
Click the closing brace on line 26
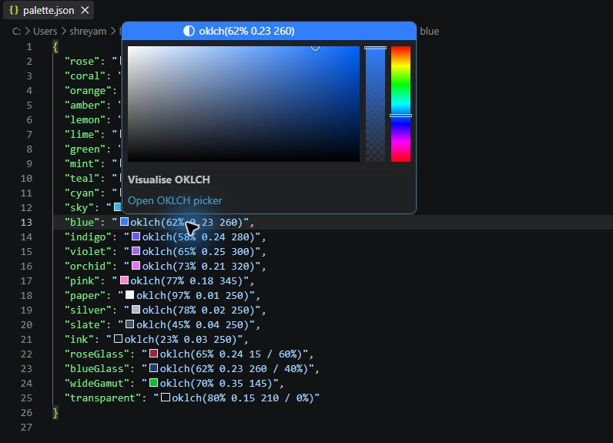[x=55, y=412]
